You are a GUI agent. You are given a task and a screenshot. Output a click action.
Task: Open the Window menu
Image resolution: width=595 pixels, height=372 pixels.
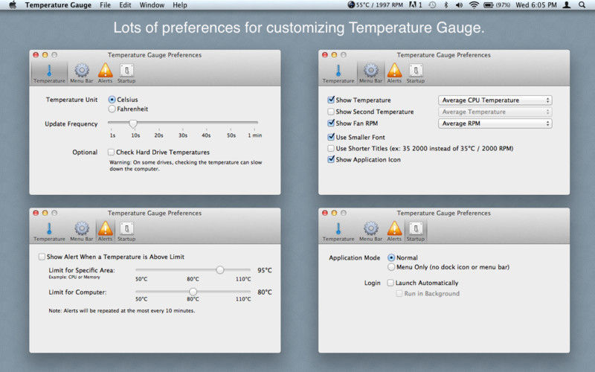tap(152, 5)
